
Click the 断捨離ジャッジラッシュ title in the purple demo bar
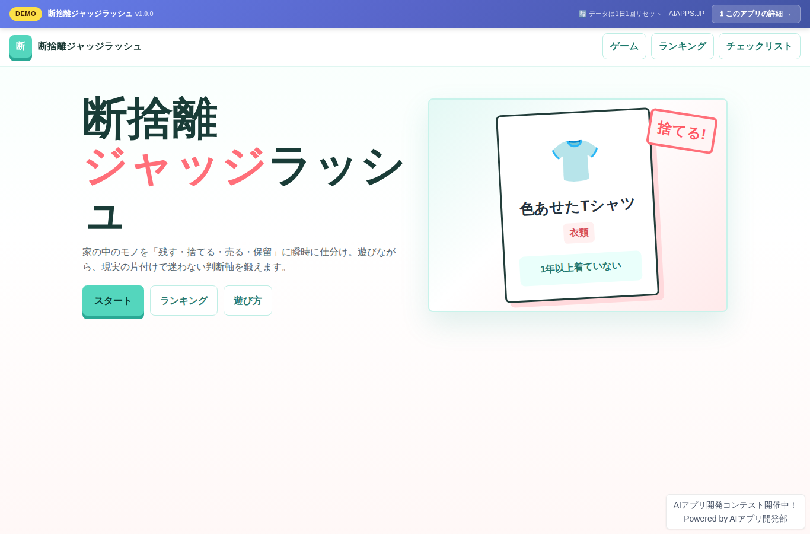[90, 14]
